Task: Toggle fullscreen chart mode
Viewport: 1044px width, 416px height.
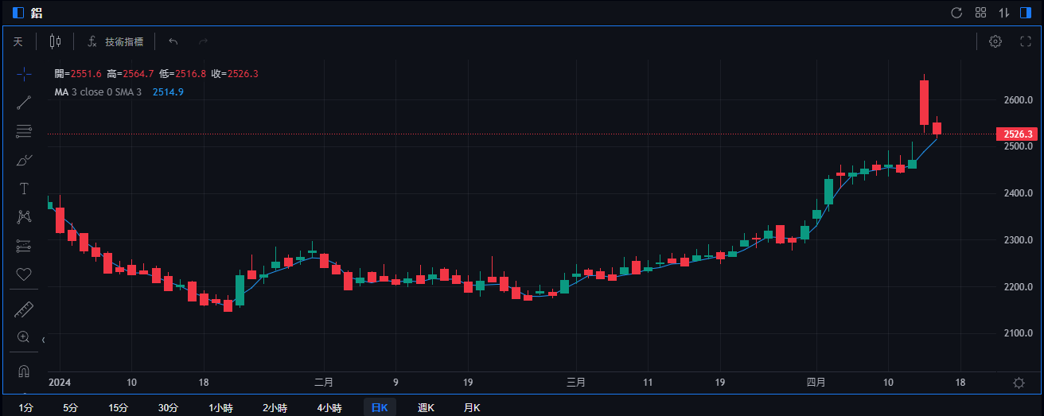Action: click(1026, 41)
